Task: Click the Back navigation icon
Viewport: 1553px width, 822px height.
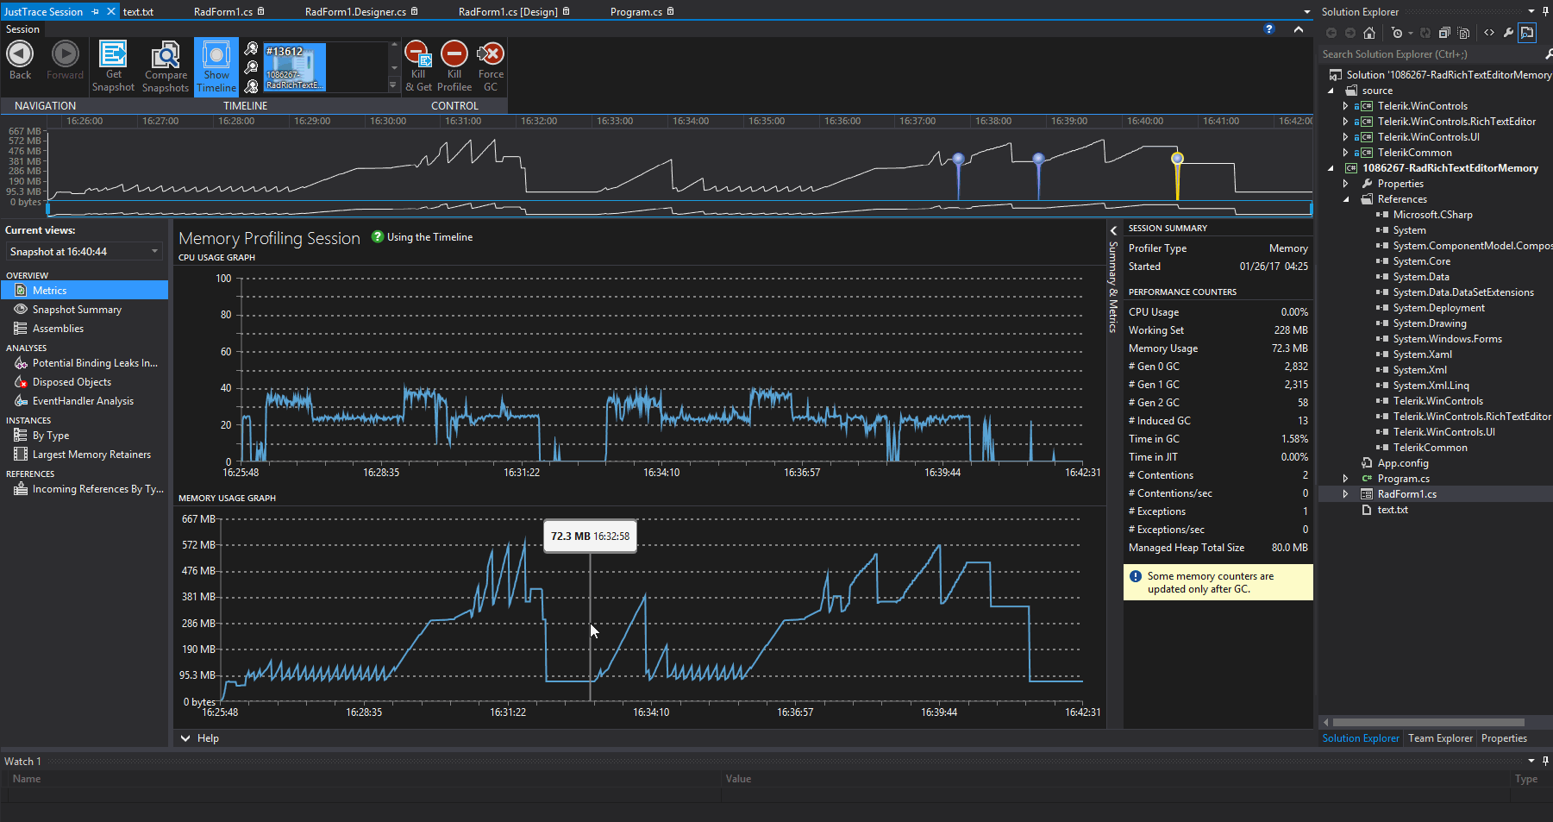Action: point(20,55)
